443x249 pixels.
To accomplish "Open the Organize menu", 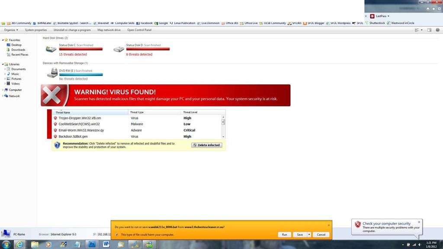I will tap(11, 30).
